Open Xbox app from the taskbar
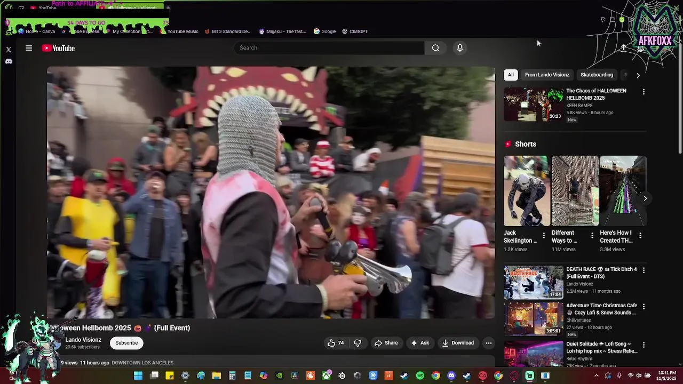The image size is (683, 384). 326,376
